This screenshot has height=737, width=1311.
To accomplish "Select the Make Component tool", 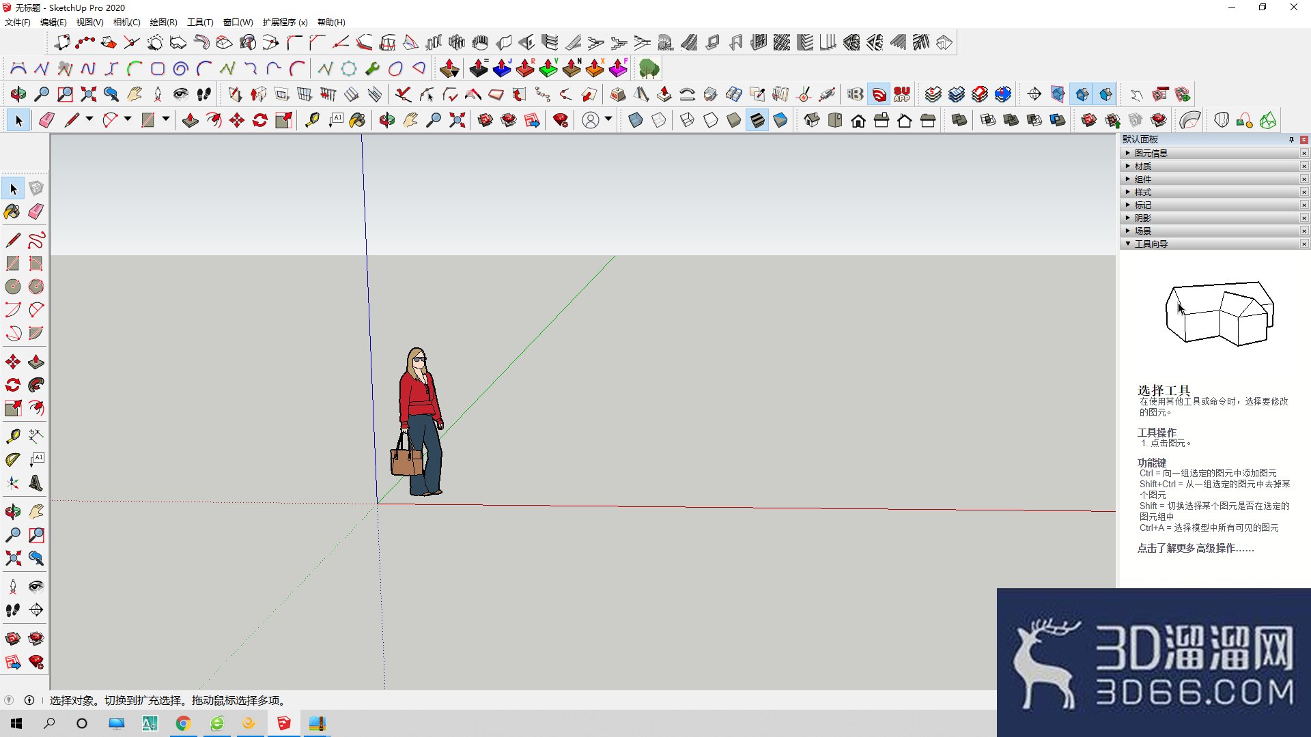I will 36,188.
